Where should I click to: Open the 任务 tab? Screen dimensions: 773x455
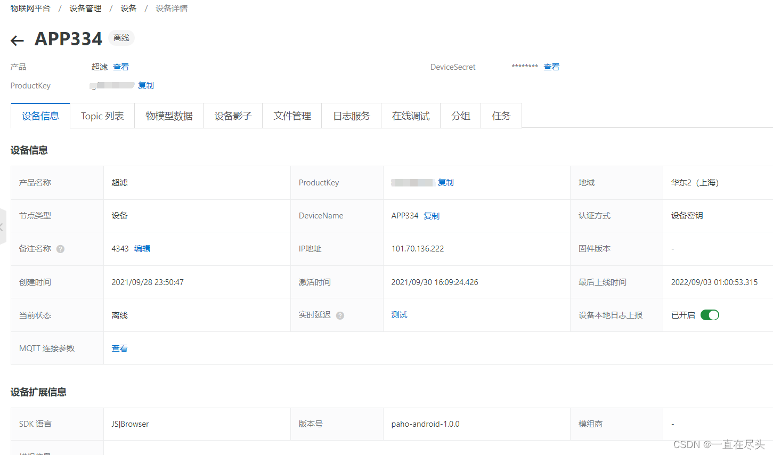[x=501, y=116]
